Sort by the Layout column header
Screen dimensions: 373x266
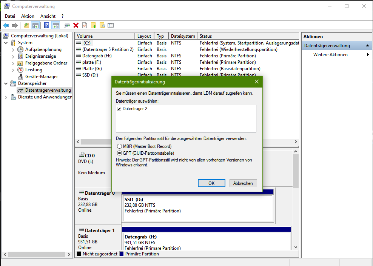tap(144, 36)
